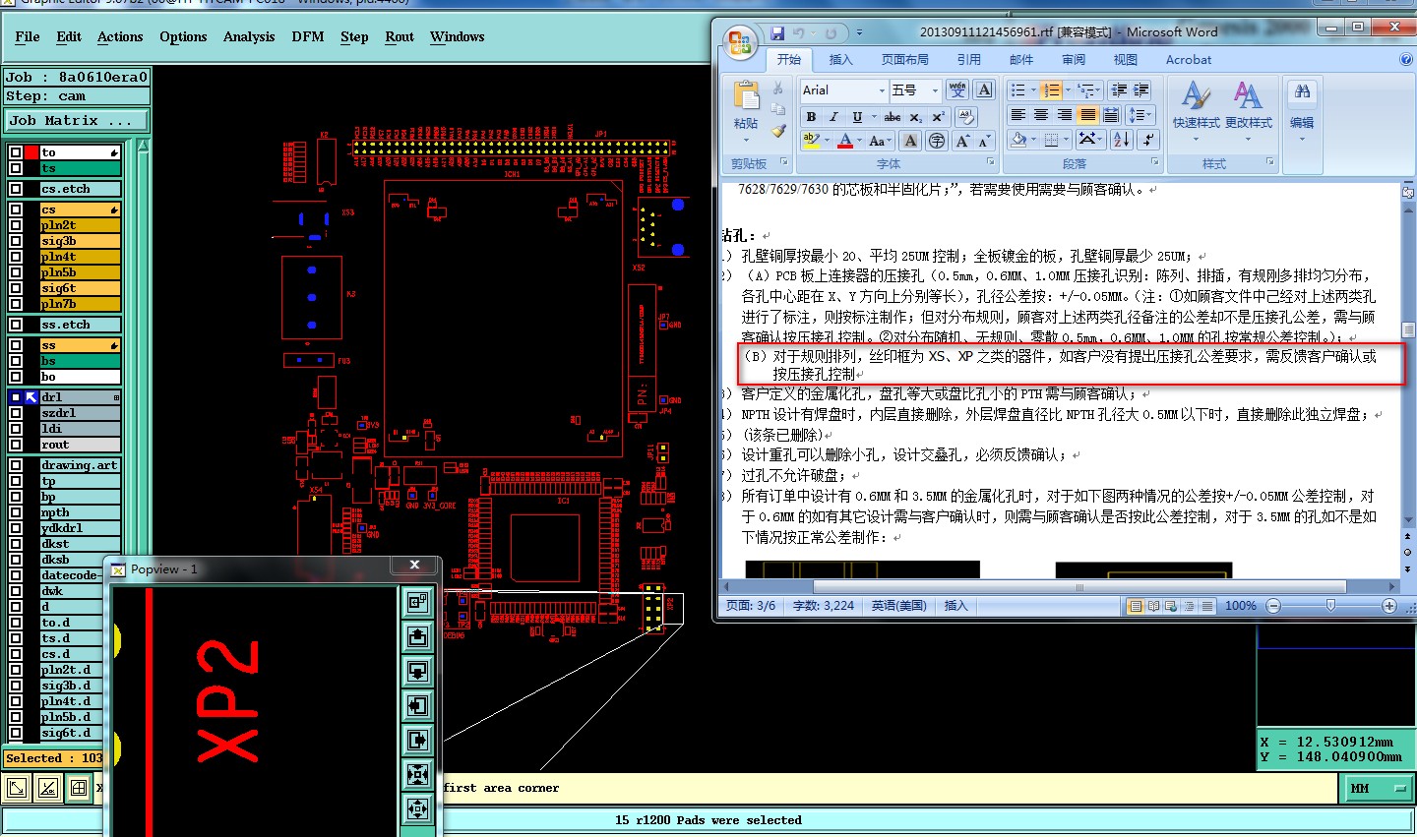Expand the 粘贴 paste dropdown arrow
The width and height of the screenshot is (1417, 837).
pyautogui.click(x=746, y=140)
